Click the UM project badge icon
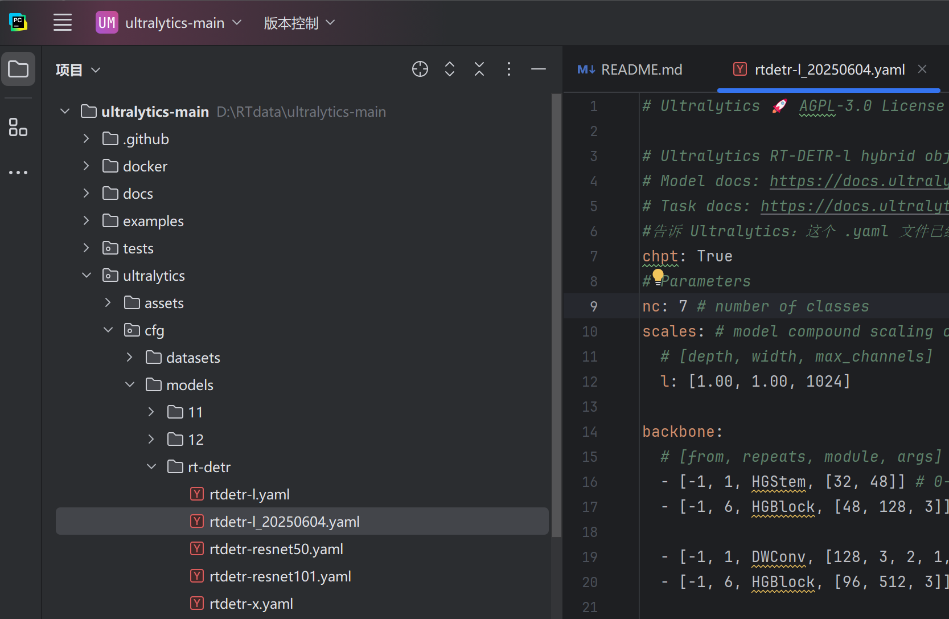 coord(107,23)
